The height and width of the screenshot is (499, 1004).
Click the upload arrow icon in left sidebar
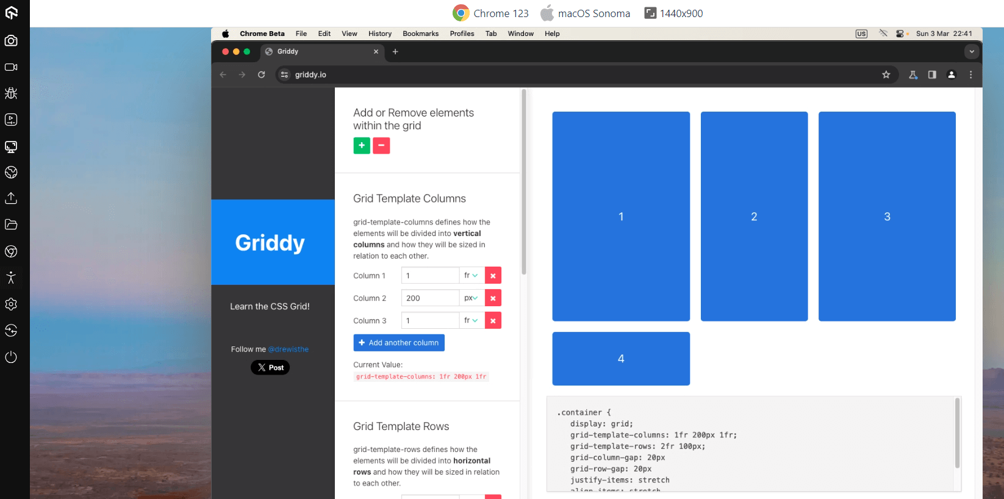pos(11,199)
